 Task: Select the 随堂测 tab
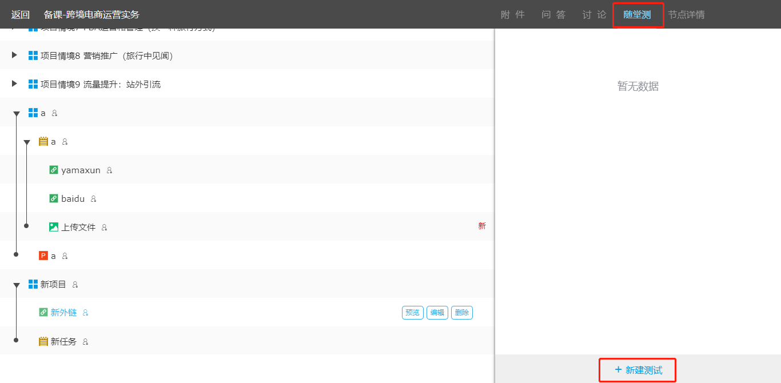(637, 15)
